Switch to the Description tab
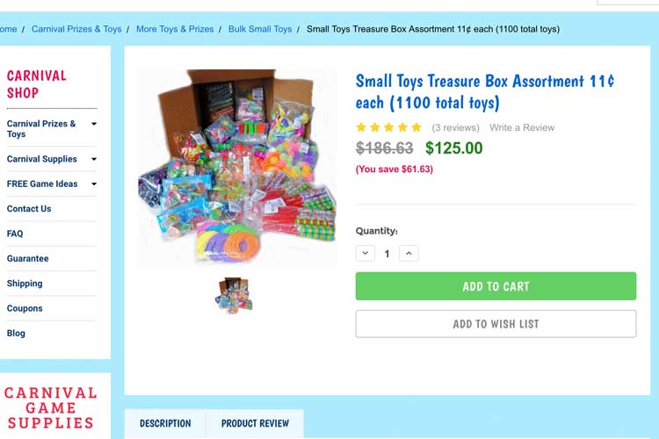The image size is (659, 439). point(164,423)
